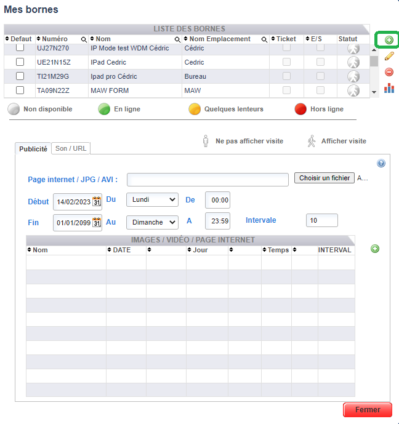The height and width of the screenshot is (424, 399).
Task: Click Choisir un fichier button
Action: tap(324, 178)
